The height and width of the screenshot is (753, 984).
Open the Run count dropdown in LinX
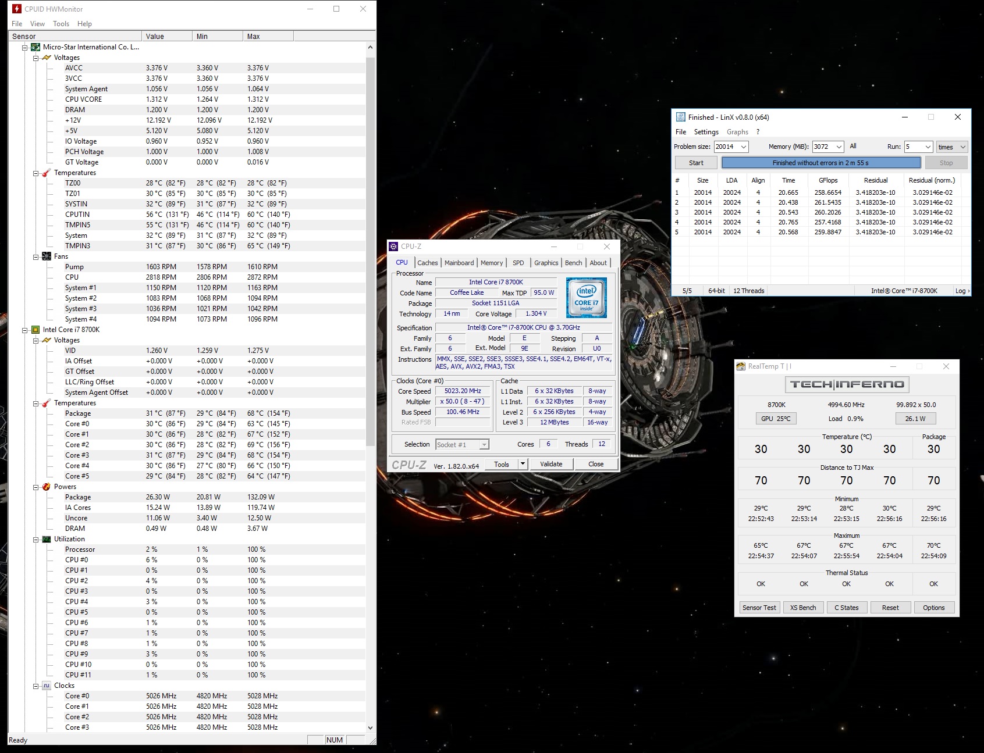(x=928, y=147)
